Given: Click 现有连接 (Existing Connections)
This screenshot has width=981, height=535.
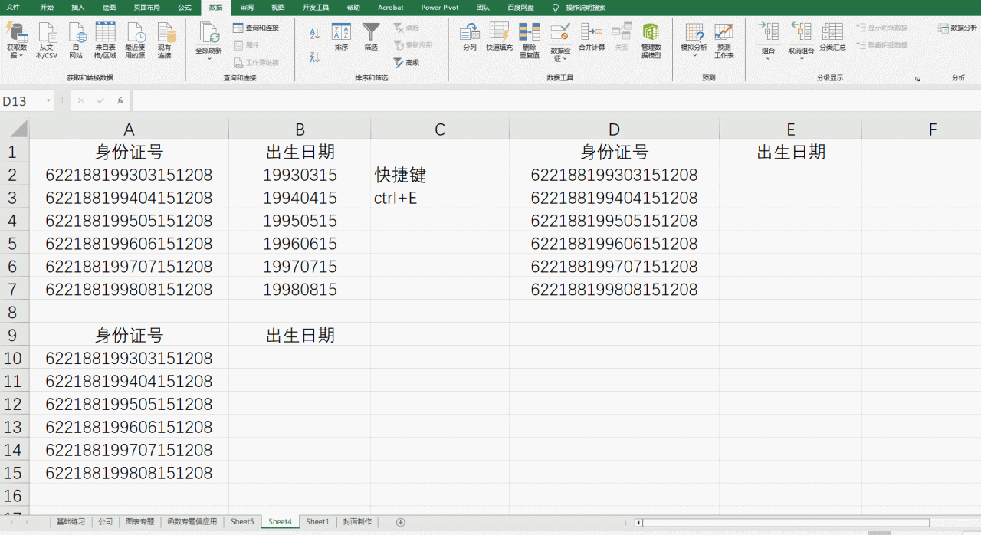Looking at the screenshot, I should click(165, 41).
